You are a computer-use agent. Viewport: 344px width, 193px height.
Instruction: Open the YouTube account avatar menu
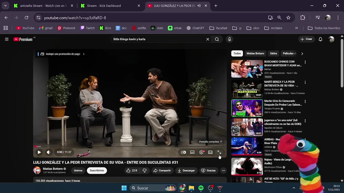331,39
